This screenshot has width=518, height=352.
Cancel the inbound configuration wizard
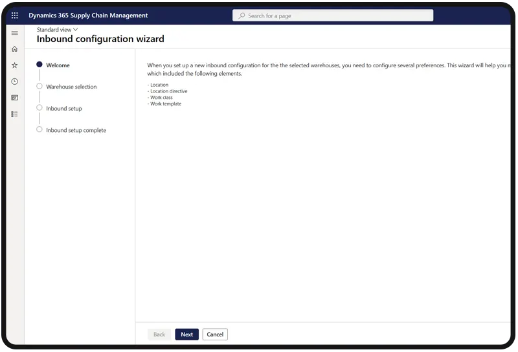click(x=215, y=335)
